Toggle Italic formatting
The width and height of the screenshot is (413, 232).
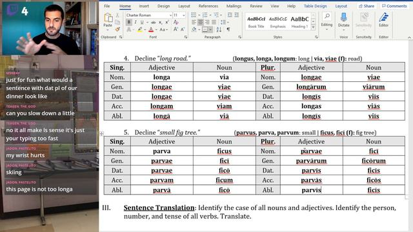point(136,23)
